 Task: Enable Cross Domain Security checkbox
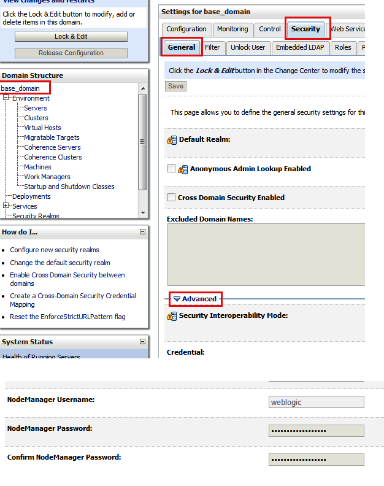pyautogui.click(x=171, y=197)
